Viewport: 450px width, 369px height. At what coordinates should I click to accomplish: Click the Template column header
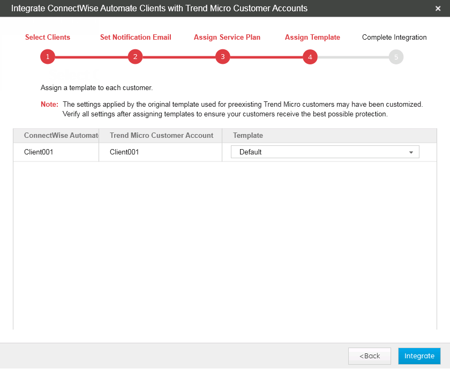click(x=248, y=136)
